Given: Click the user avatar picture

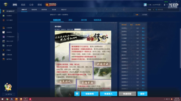Looking at the screenshot, I should [x=145, y=5].
